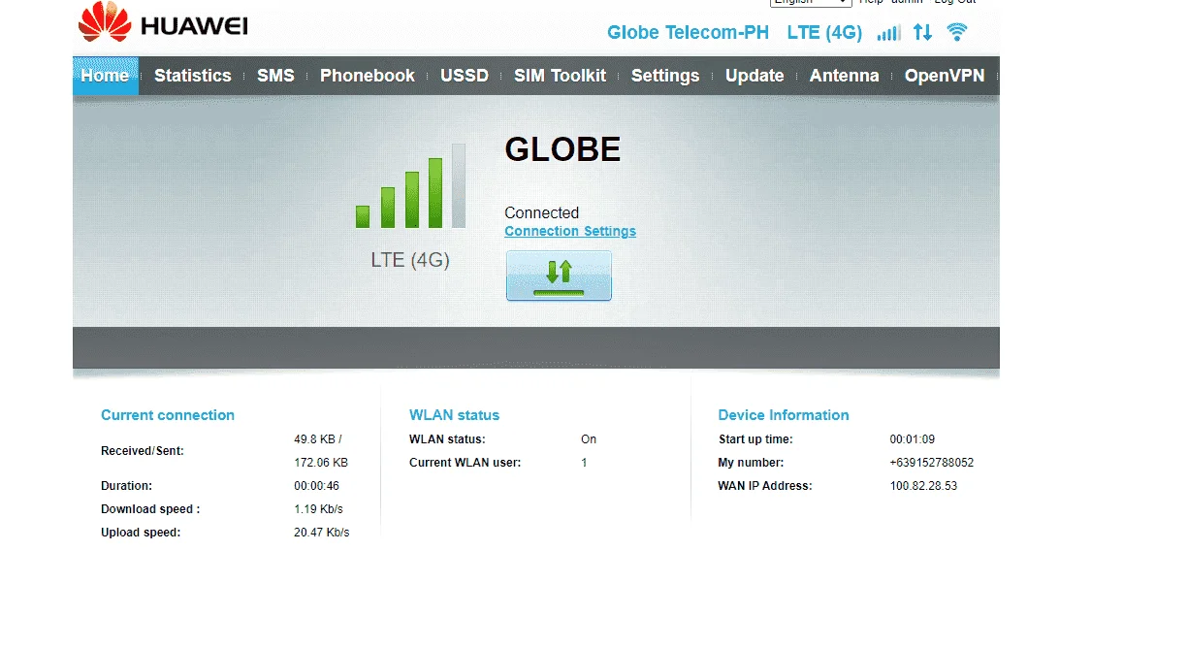
Task: Open the SMS tab
Action: [x=275, y=76]
